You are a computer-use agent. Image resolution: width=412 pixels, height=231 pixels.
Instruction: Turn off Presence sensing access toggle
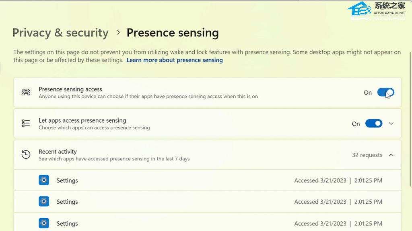[385, 93]
